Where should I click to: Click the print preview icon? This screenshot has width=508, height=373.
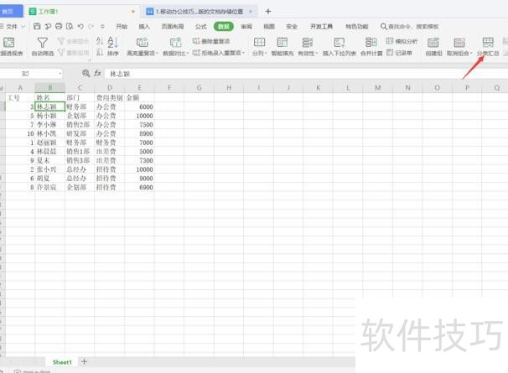click(70, 26)
